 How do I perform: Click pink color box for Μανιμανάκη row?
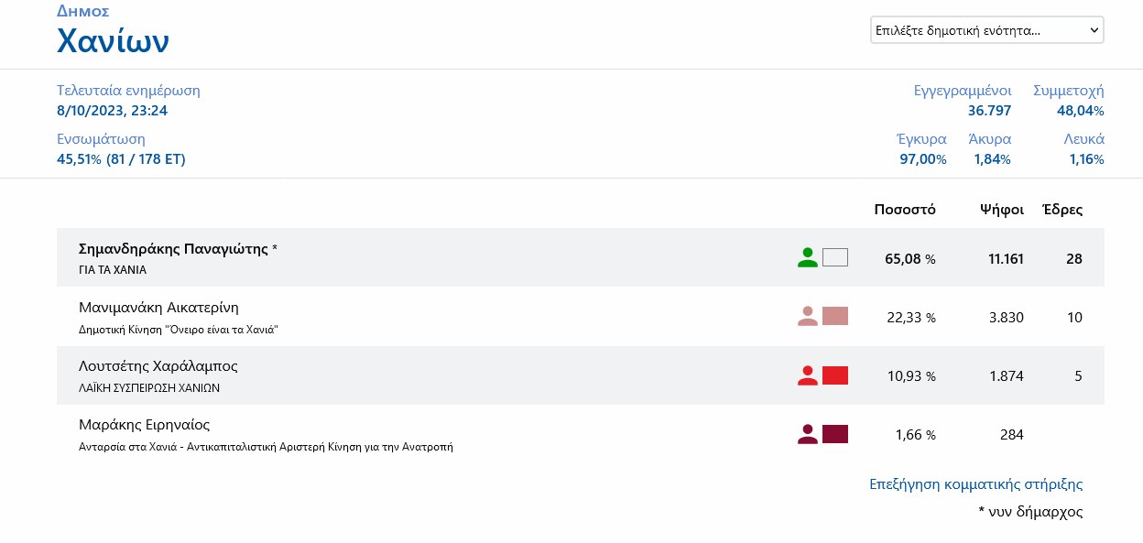835,316
